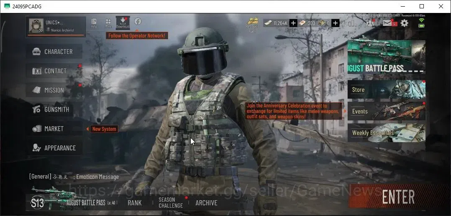The image size is (451, 216).
Task: Open the Store banner
Action: 386,89
